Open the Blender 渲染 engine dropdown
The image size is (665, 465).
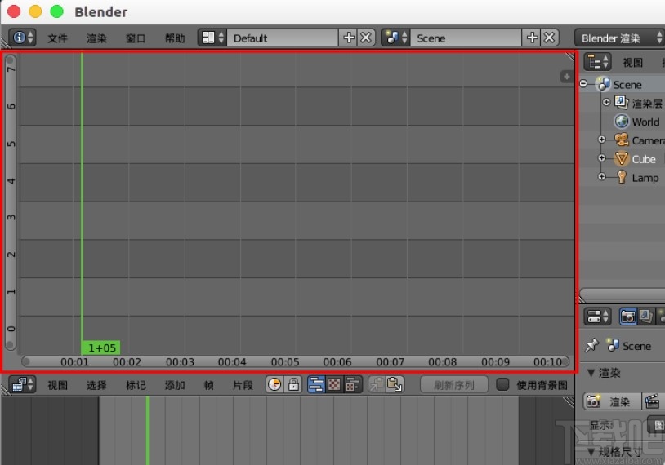click(619, 38)
